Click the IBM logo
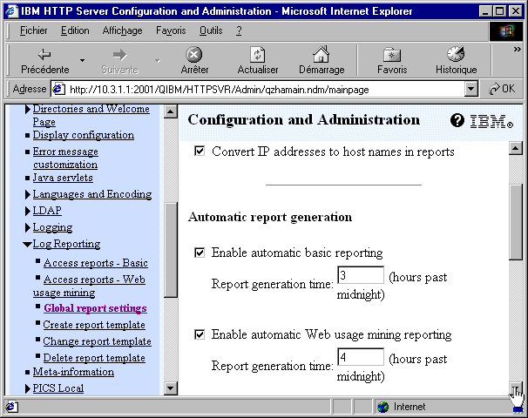 [491, 122]
